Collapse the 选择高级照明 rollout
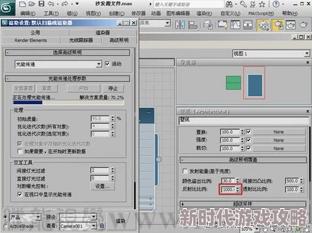Image resolution: width=312 pixels, height=233 pixels. pyautogui.click(x=68, y=52)
